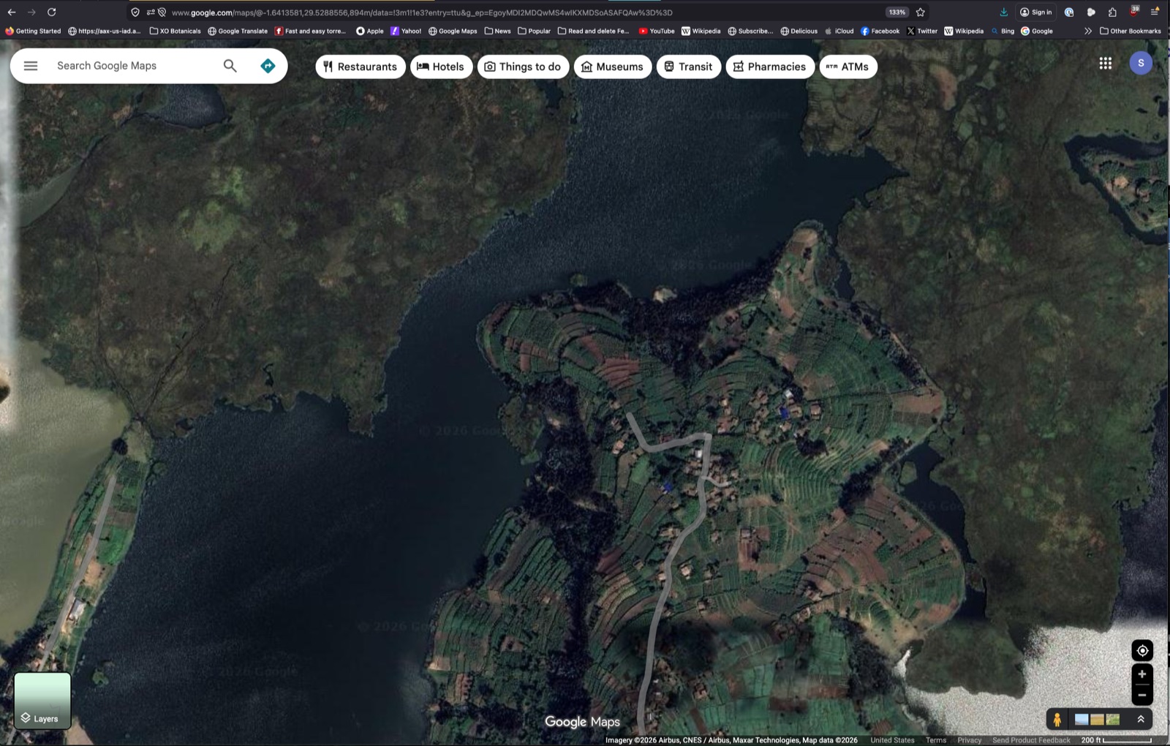Screen dimensions: 1170x746
Task: Expand hidden bookmarks with the chevron
Action: click(1088, 31)
